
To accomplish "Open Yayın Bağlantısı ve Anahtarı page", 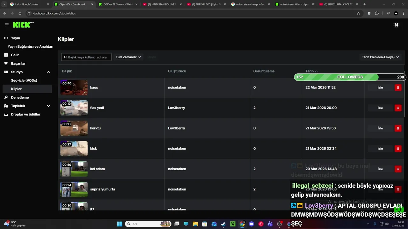I will pos(30,46).
